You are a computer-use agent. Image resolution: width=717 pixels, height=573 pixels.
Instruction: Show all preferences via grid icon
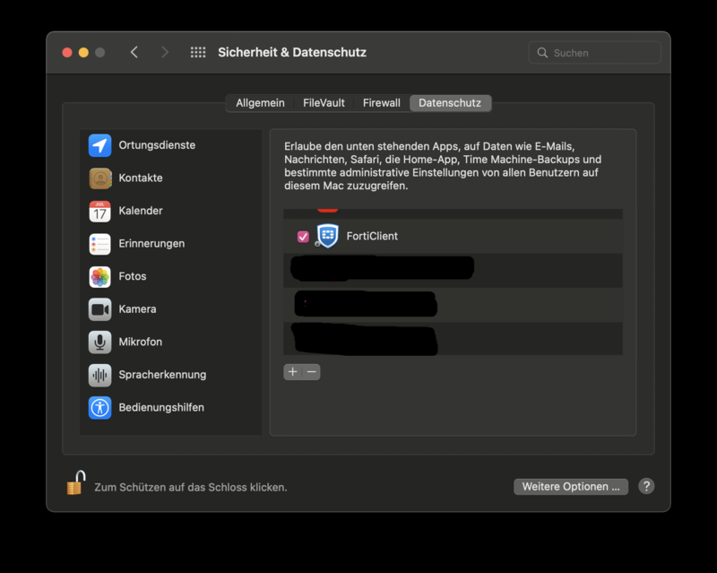pyautogui.click(x=198, y=53)
